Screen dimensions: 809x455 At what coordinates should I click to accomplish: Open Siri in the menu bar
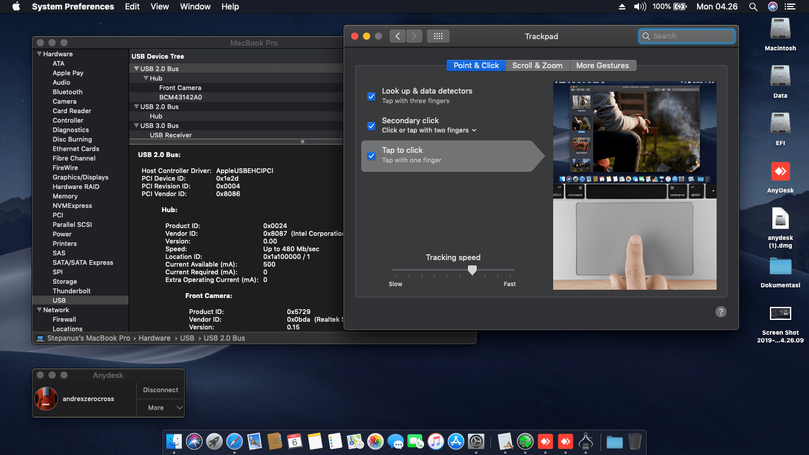(x=772, y=7)
